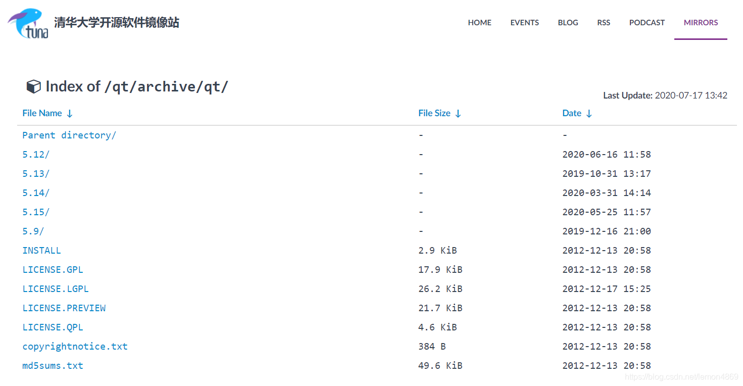Click date 2020-03-31 14:14
743x386 pixels.
coord(607,193)
